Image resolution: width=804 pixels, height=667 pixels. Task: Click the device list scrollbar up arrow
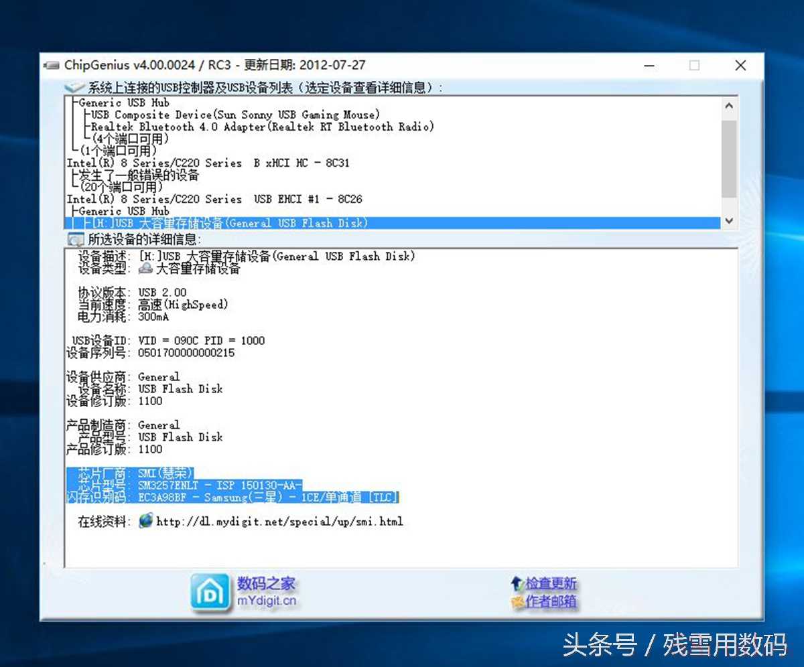[729, 106]
